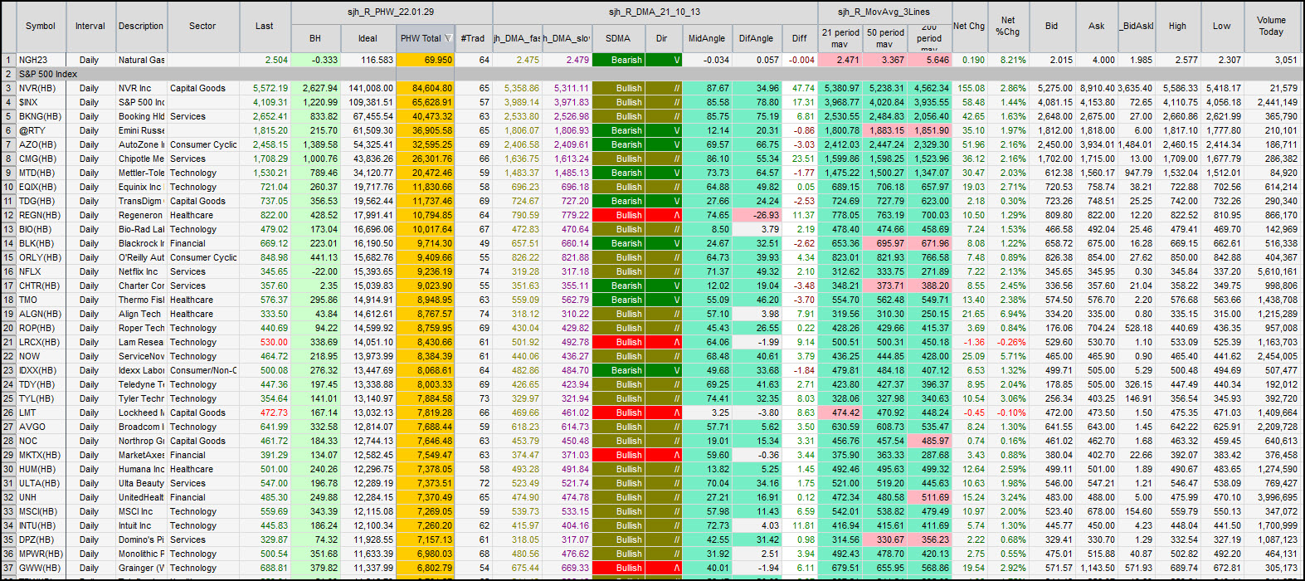Click the Regeneron description cell
Screen dimensions: 1305x581
coord(141,215)
